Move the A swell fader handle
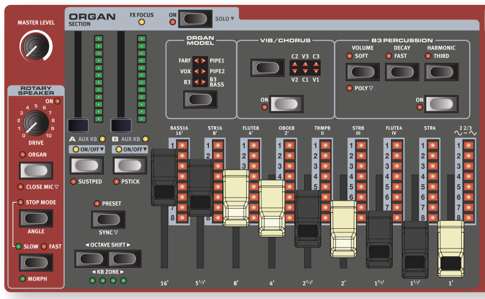Screen dimensions: 485x299 (x=78, y=126)
